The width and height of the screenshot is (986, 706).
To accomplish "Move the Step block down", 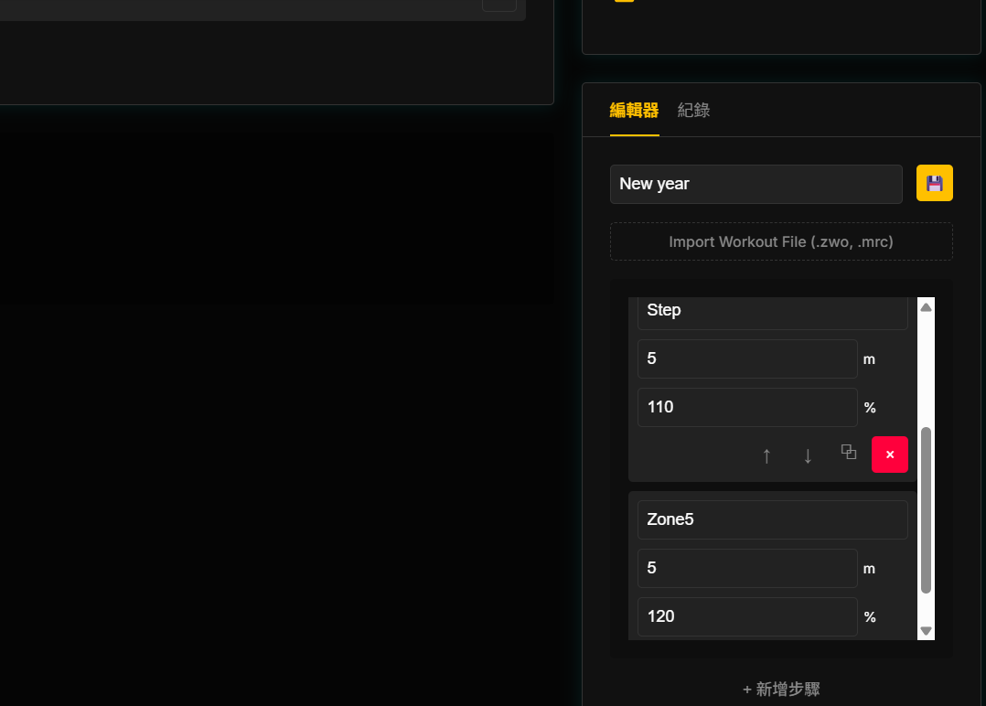I will click(808, 455).
